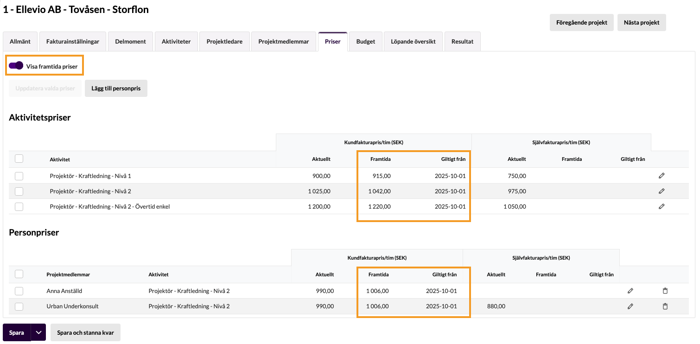Check Projektör - Kraftledning - Nivå 1 row
Screen dimensions: 700x344
(x=19, y=176)
